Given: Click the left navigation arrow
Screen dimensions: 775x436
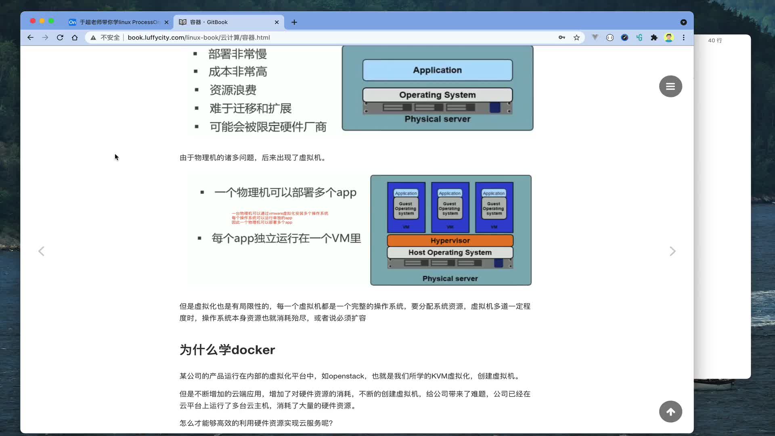Looking at the screenshot, I should pyautogui.click(x=42, y=251).
